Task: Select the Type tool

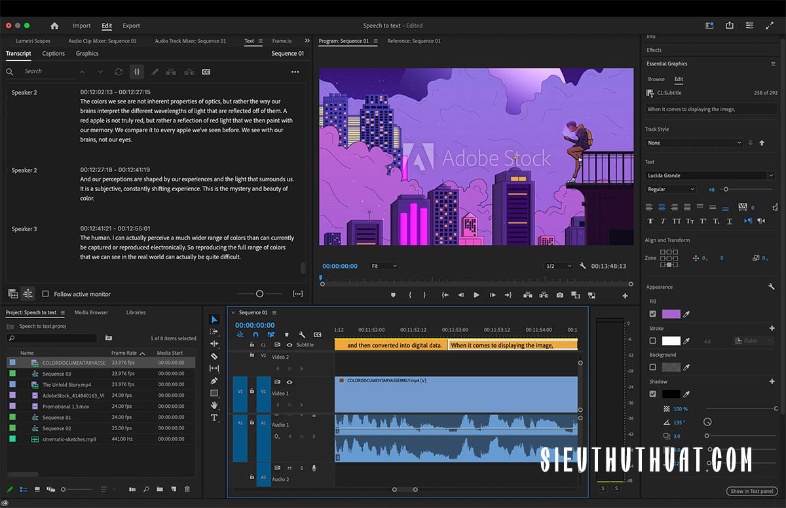Action: click(x=214, y=418)
